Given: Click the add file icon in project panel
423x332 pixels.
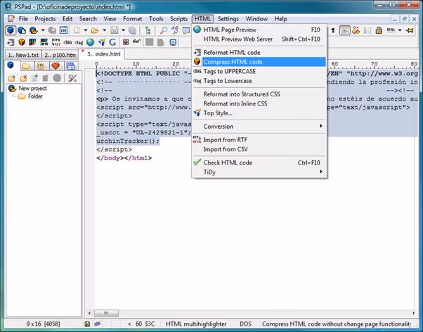Looking at the screenshot, I should (x=35, y=78).
